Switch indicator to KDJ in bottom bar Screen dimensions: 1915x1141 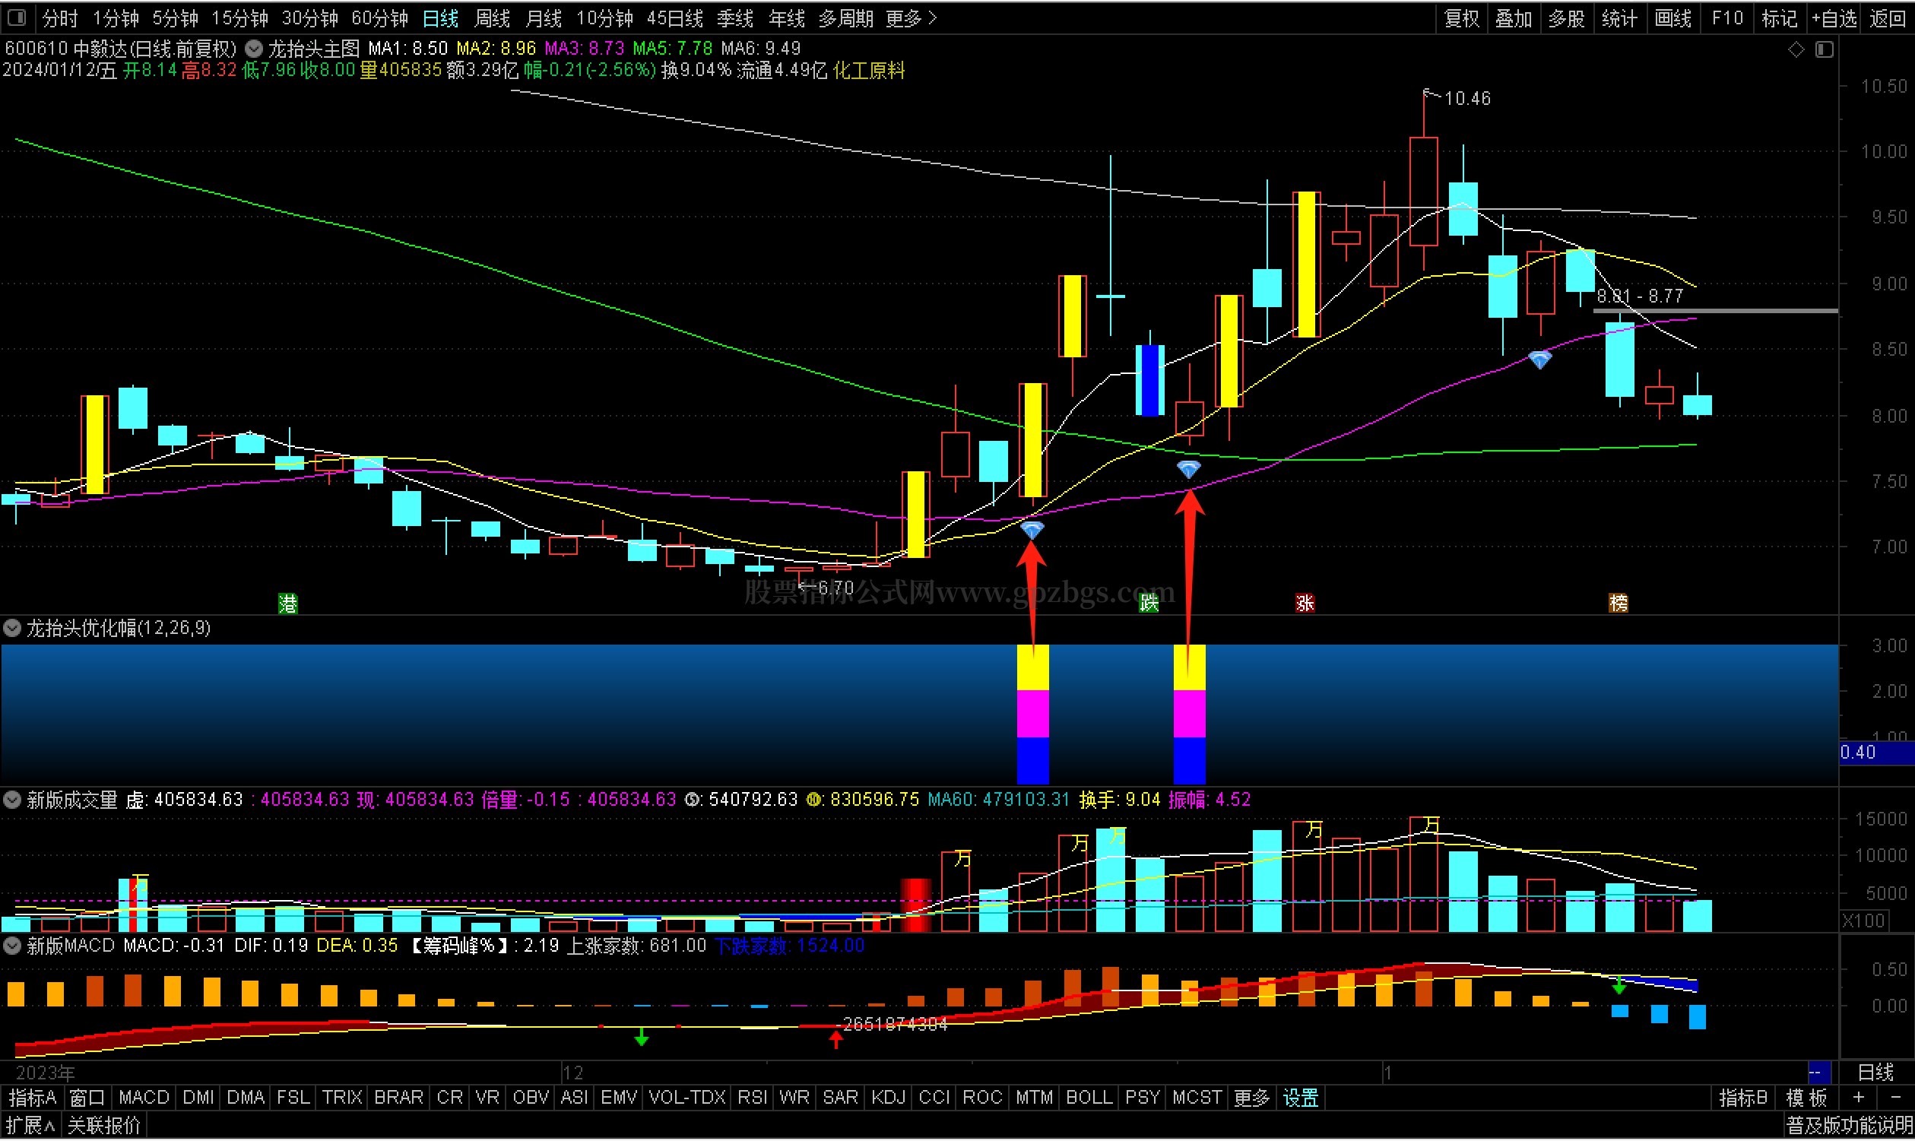(888, 1098)
